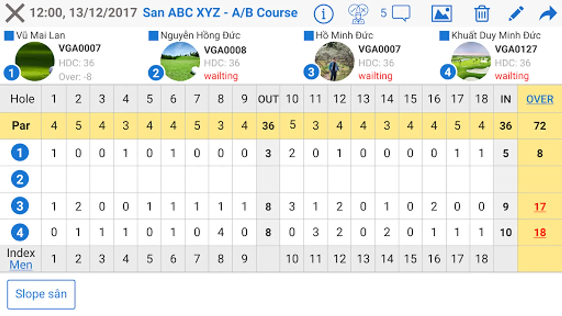Tap the caddie rating icon
The height and width of the screenshot is (316, 562).
click(x=358, y=14)
